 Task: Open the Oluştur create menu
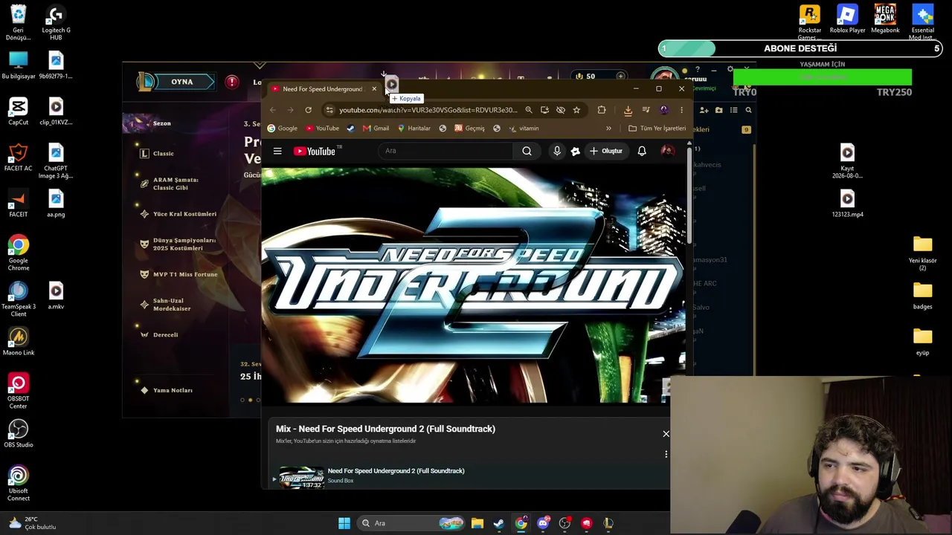pyautogui.click(x=605, y=151)
